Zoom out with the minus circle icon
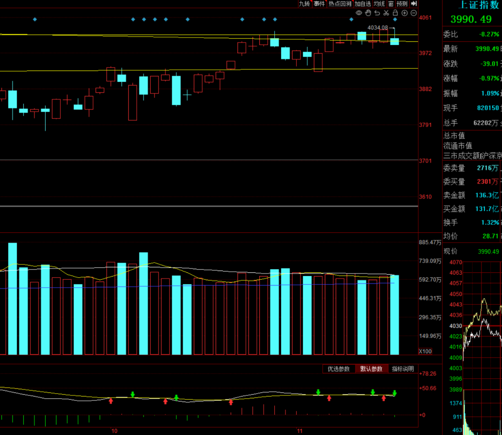 point(414,13)
